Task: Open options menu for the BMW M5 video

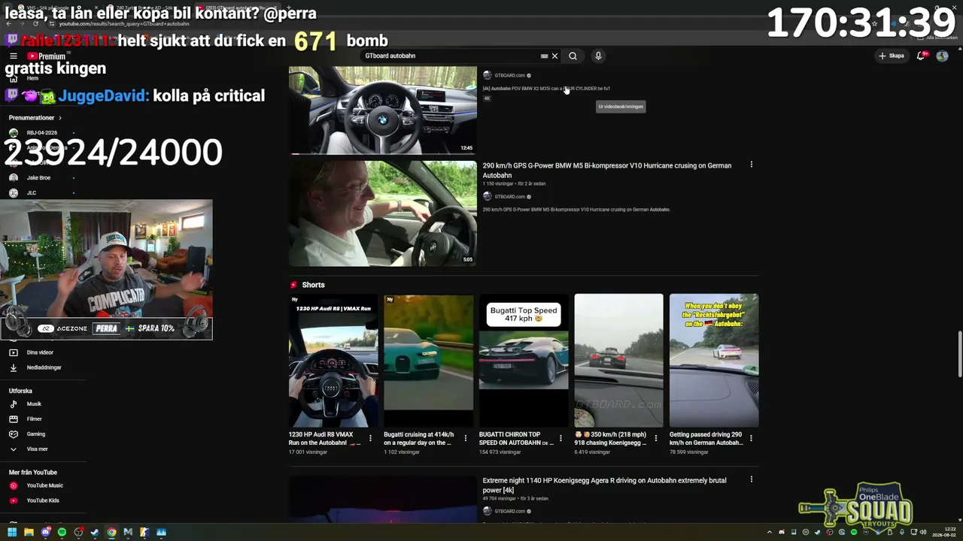Action: (751, 165)
